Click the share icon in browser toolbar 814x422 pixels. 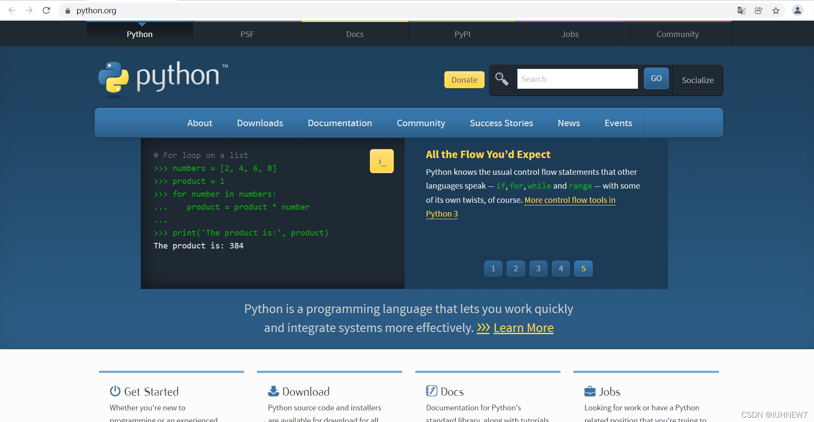pyautogui.click(x=758, y=10)
